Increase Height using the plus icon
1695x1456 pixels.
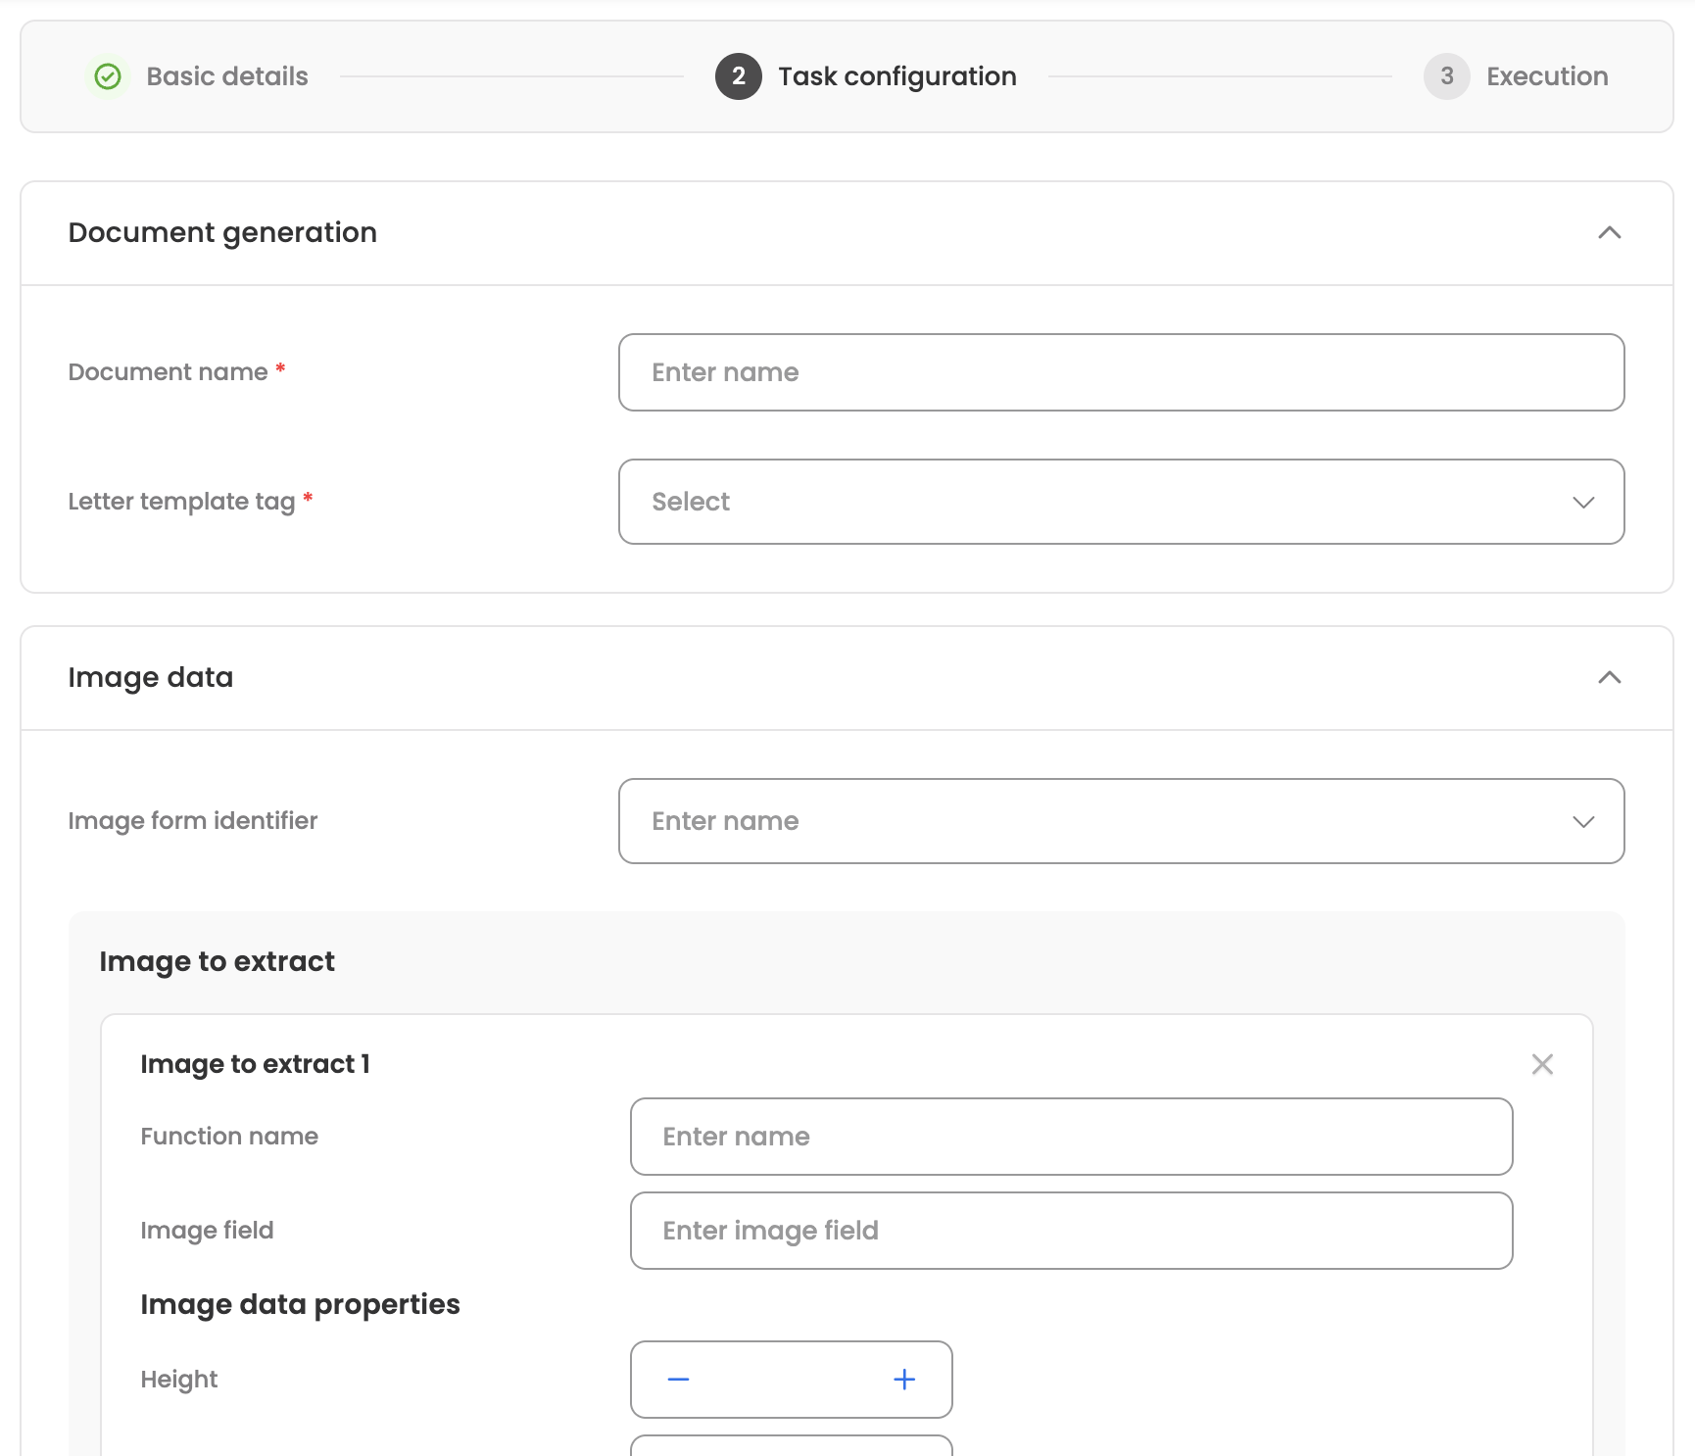(x=904, y=1380)
